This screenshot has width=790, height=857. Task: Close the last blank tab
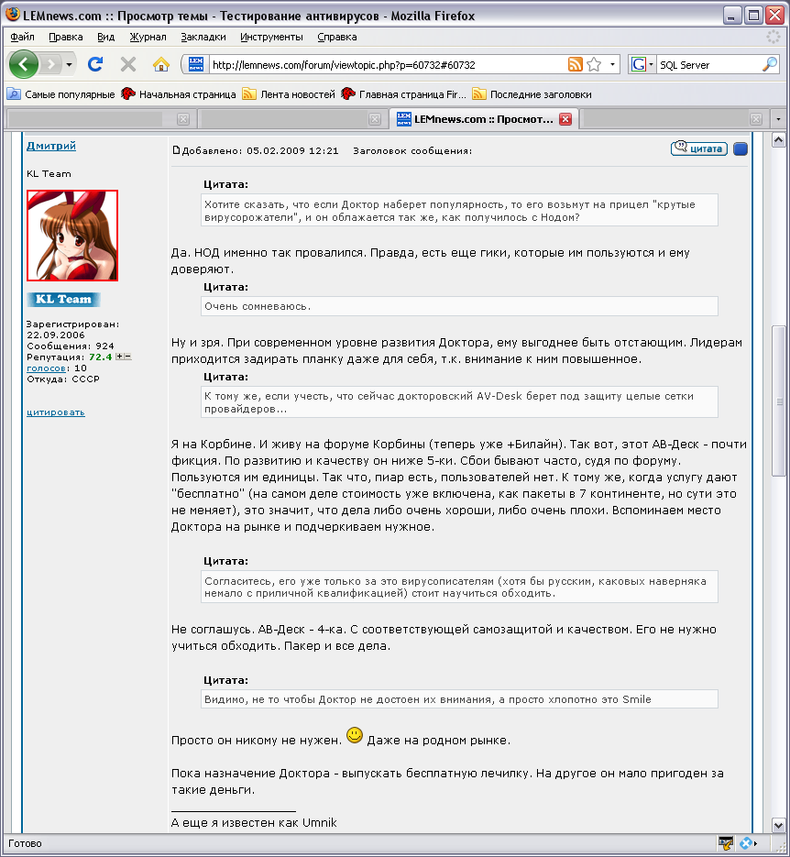point(755,119)
